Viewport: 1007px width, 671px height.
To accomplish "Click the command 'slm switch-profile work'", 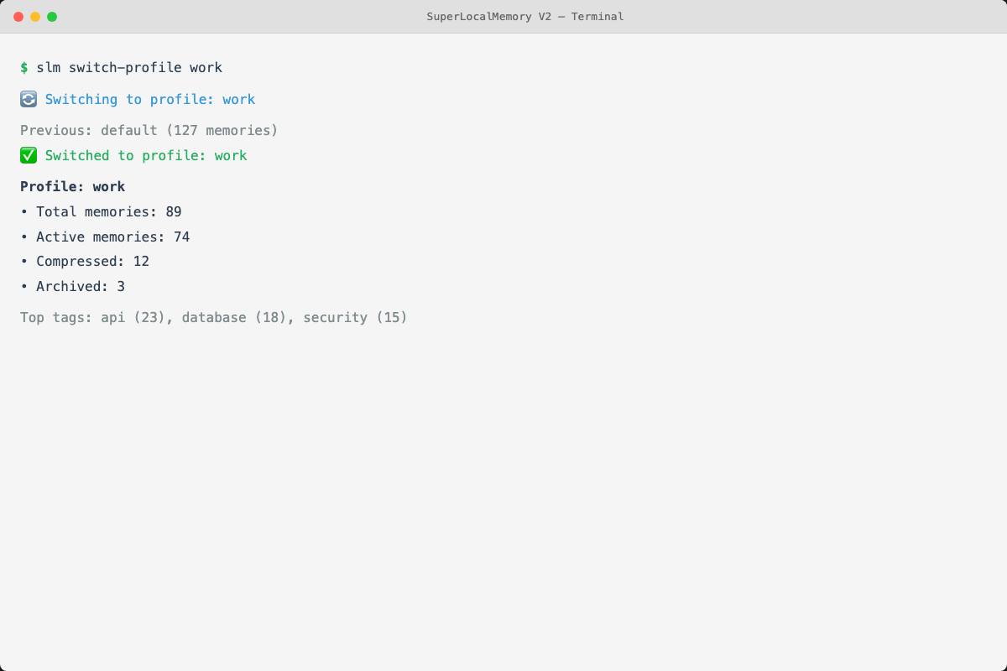I will click(x=129, y=68).
